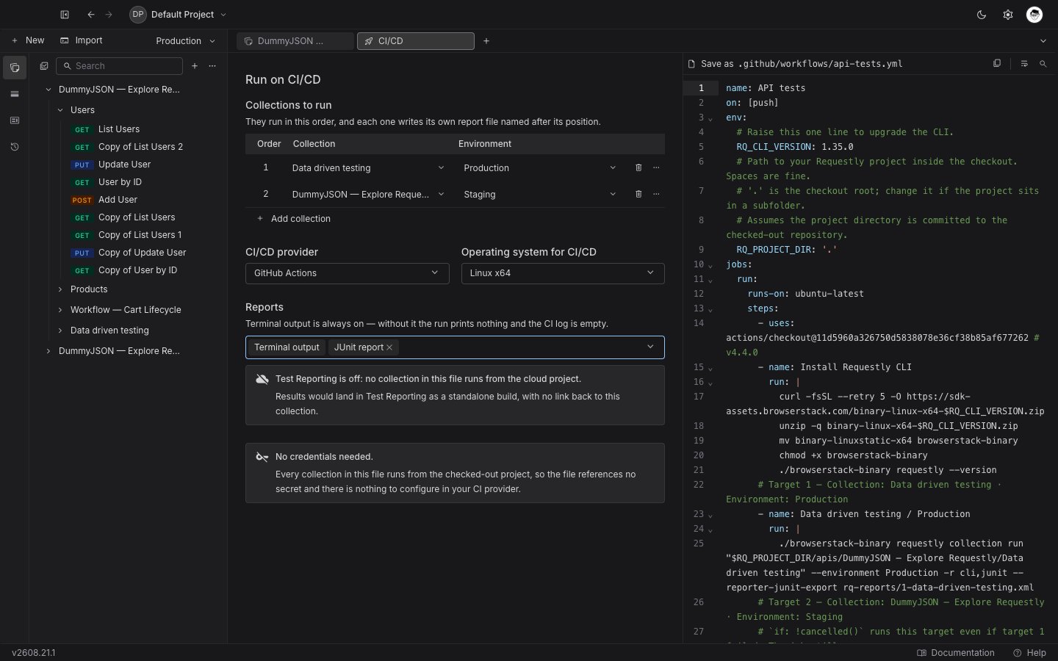This screenshot has width=1058, height=661.
Task: Open the CI/CD provider GitHub Actions dropdown
Action: click(347, 273)
